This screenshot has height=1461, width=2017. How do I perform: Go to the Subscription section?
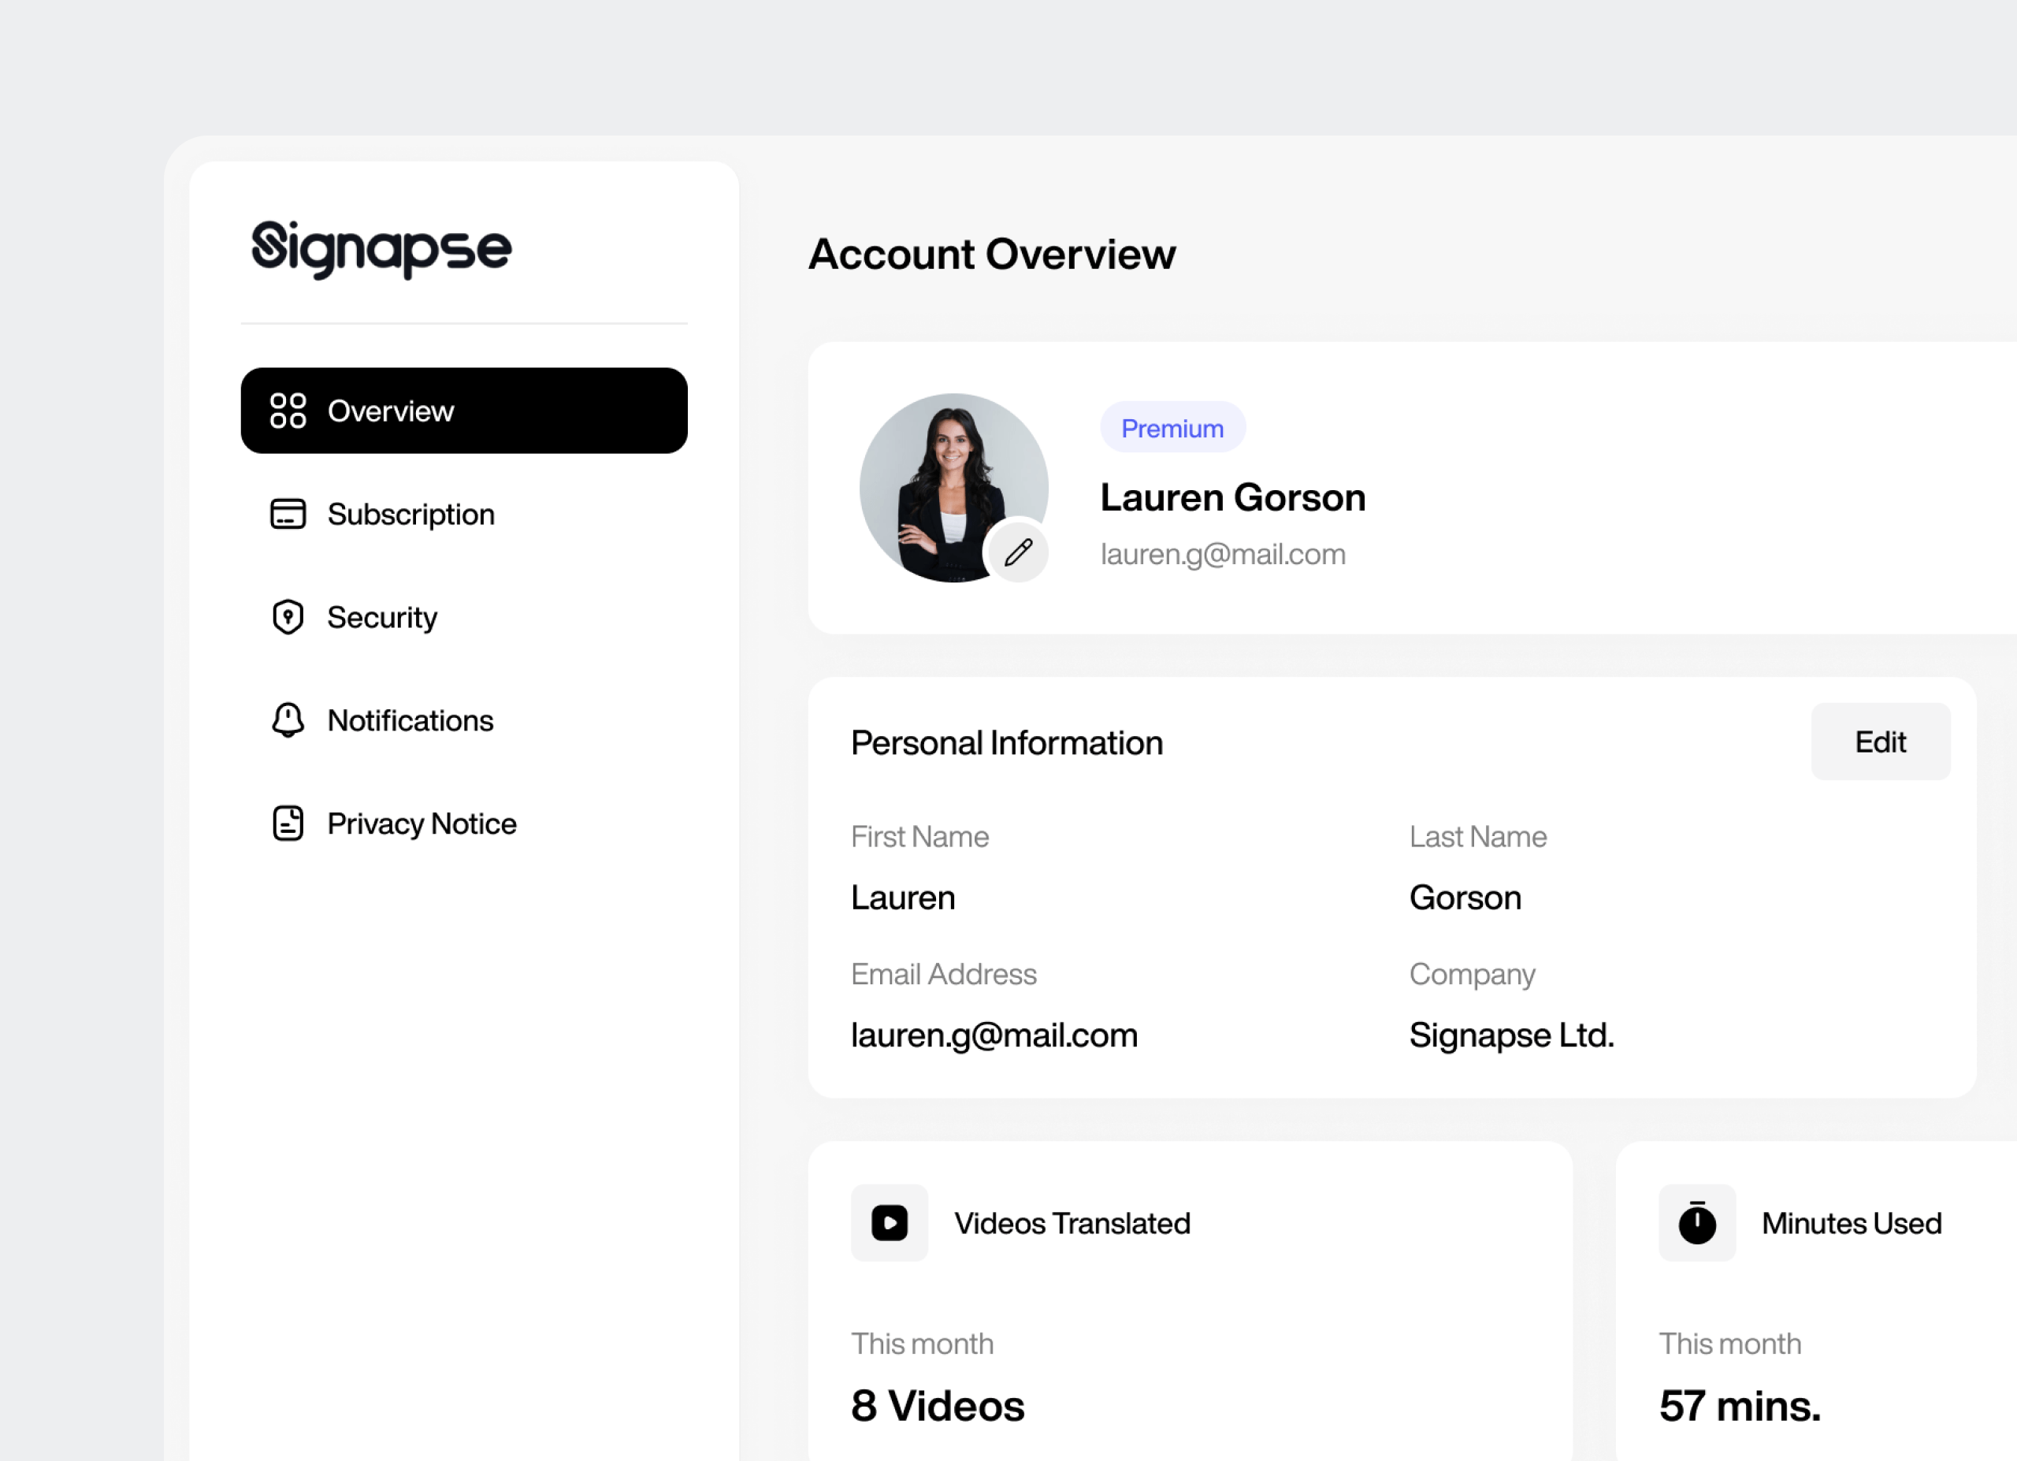click(x=464, y=514)
